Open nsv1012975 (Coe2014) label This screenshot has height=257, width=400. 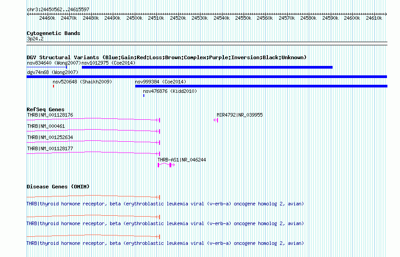pos(108,63)
